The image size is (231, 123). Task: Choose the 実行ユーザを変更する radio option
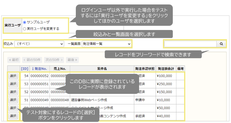pos(24,29)
